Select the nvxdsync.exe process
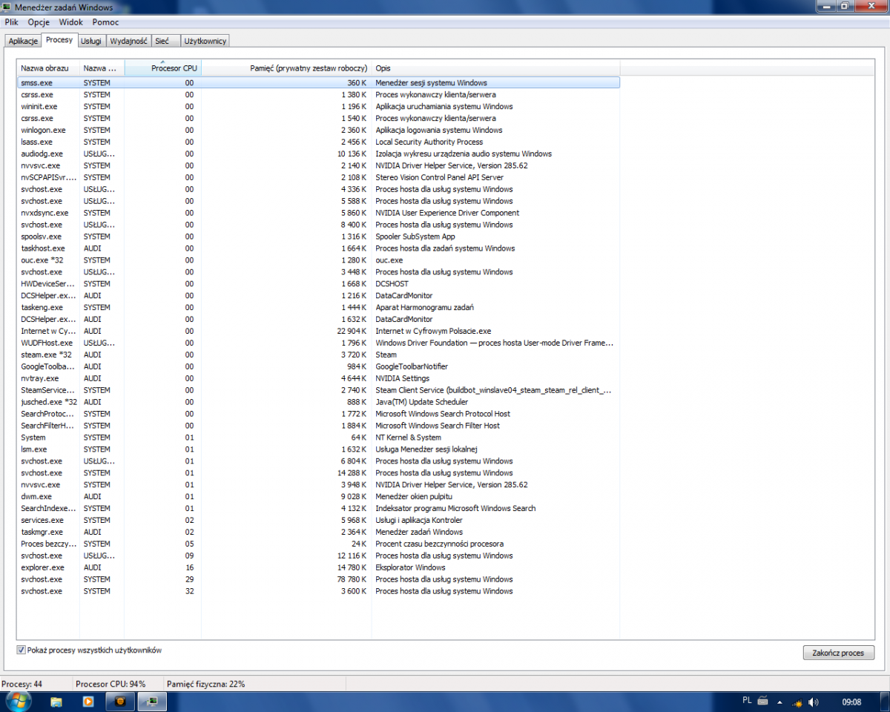Viewport: 890px width, 712px height. (318, 213)
